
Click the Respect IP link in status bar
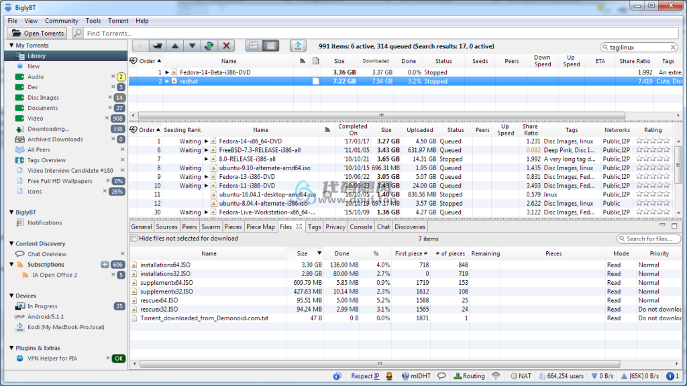pyautogui.click(x=365, y=376)
